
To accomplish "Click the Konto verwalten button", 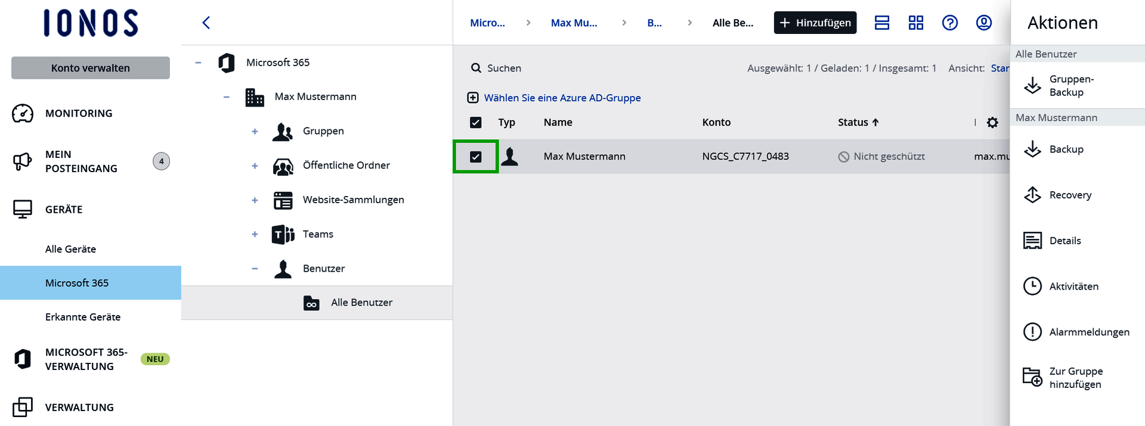I will (x=91, y=68).
